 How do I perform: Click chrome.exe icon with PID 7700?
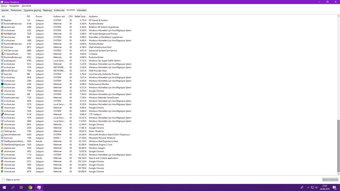pyautogui.click(x=2, y=91)
